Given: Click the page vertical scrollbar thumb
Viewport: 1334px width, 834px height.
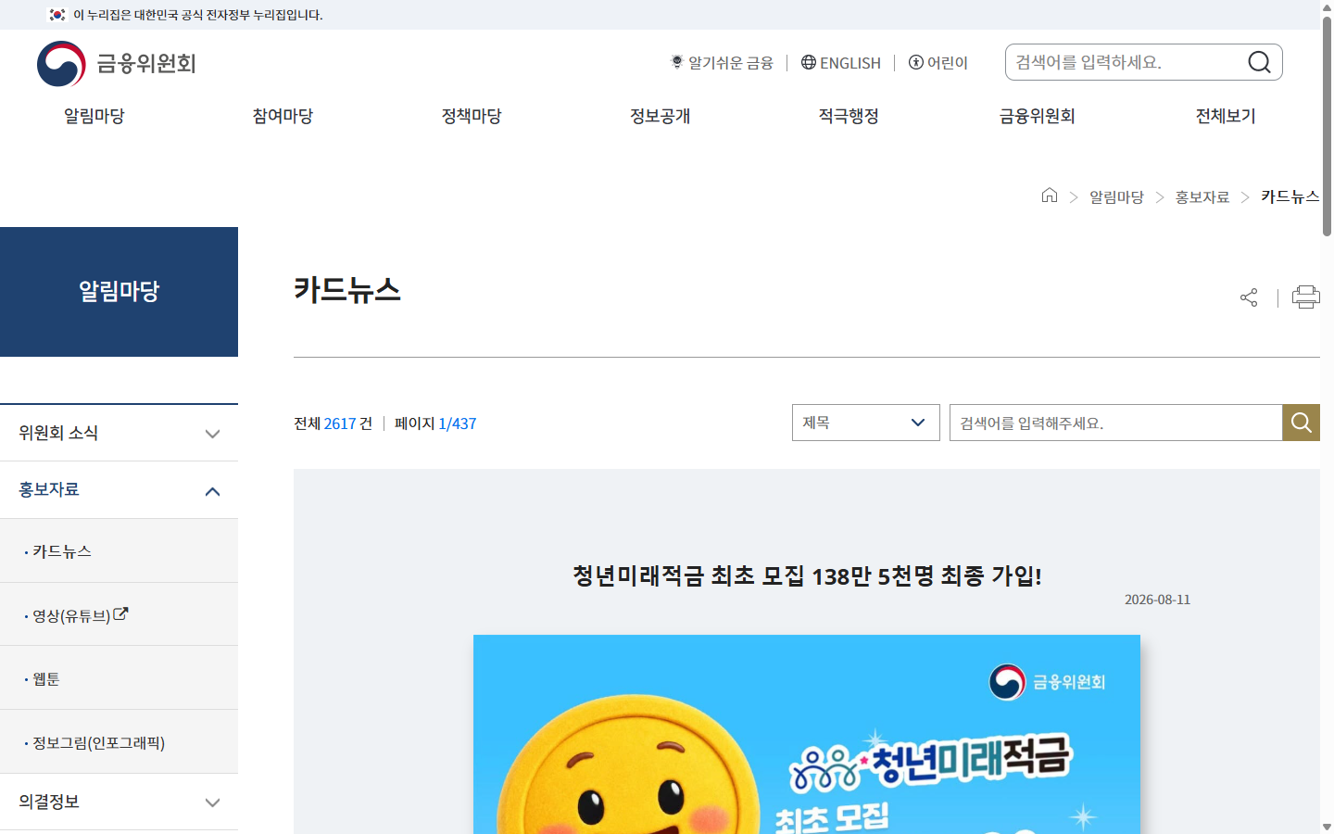Looking at the screenshot, I should click(1327, 125).
